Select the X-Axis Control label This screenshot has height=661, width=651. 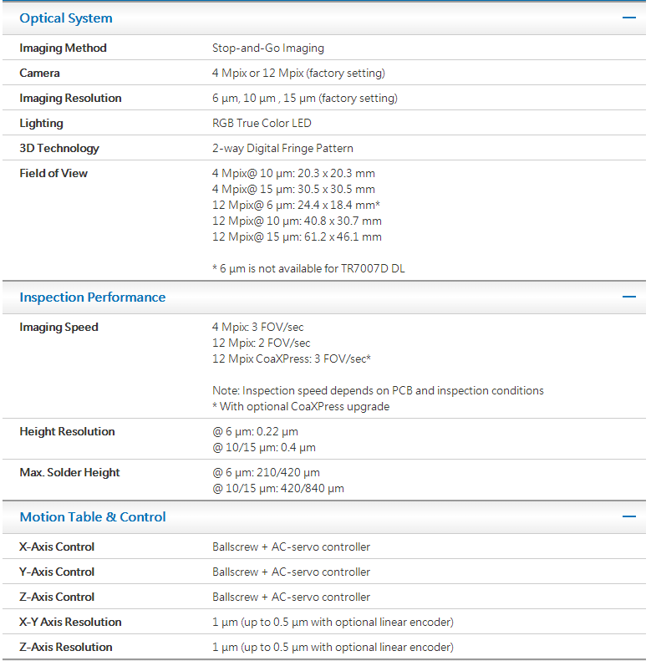[x=58, y=547]
